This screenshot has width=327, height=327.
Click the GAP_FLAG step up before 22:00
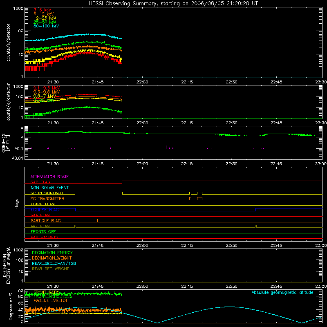122,182
